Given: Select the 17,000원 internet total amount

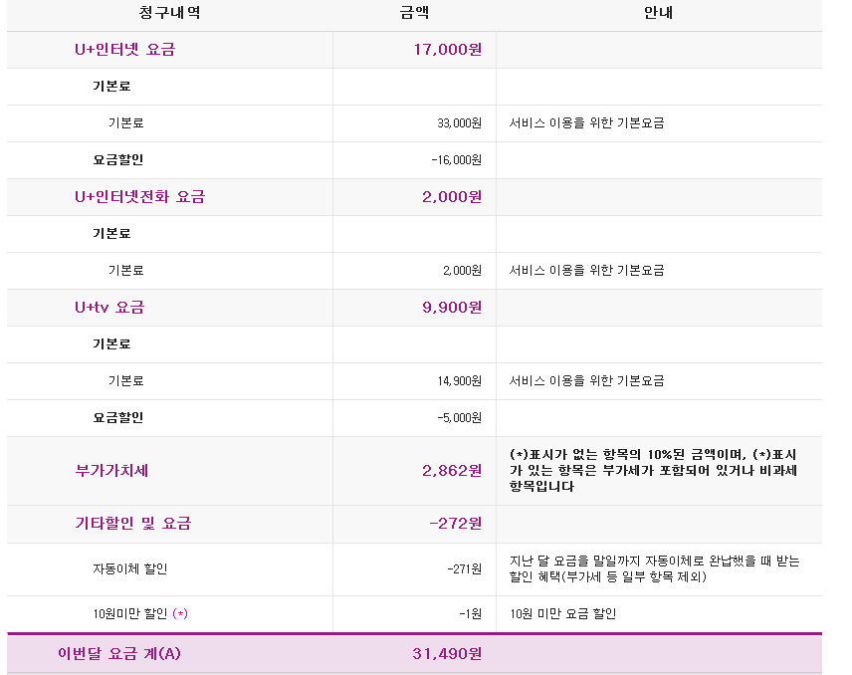Looking at the screenshot, I should [x=447, y=50].
